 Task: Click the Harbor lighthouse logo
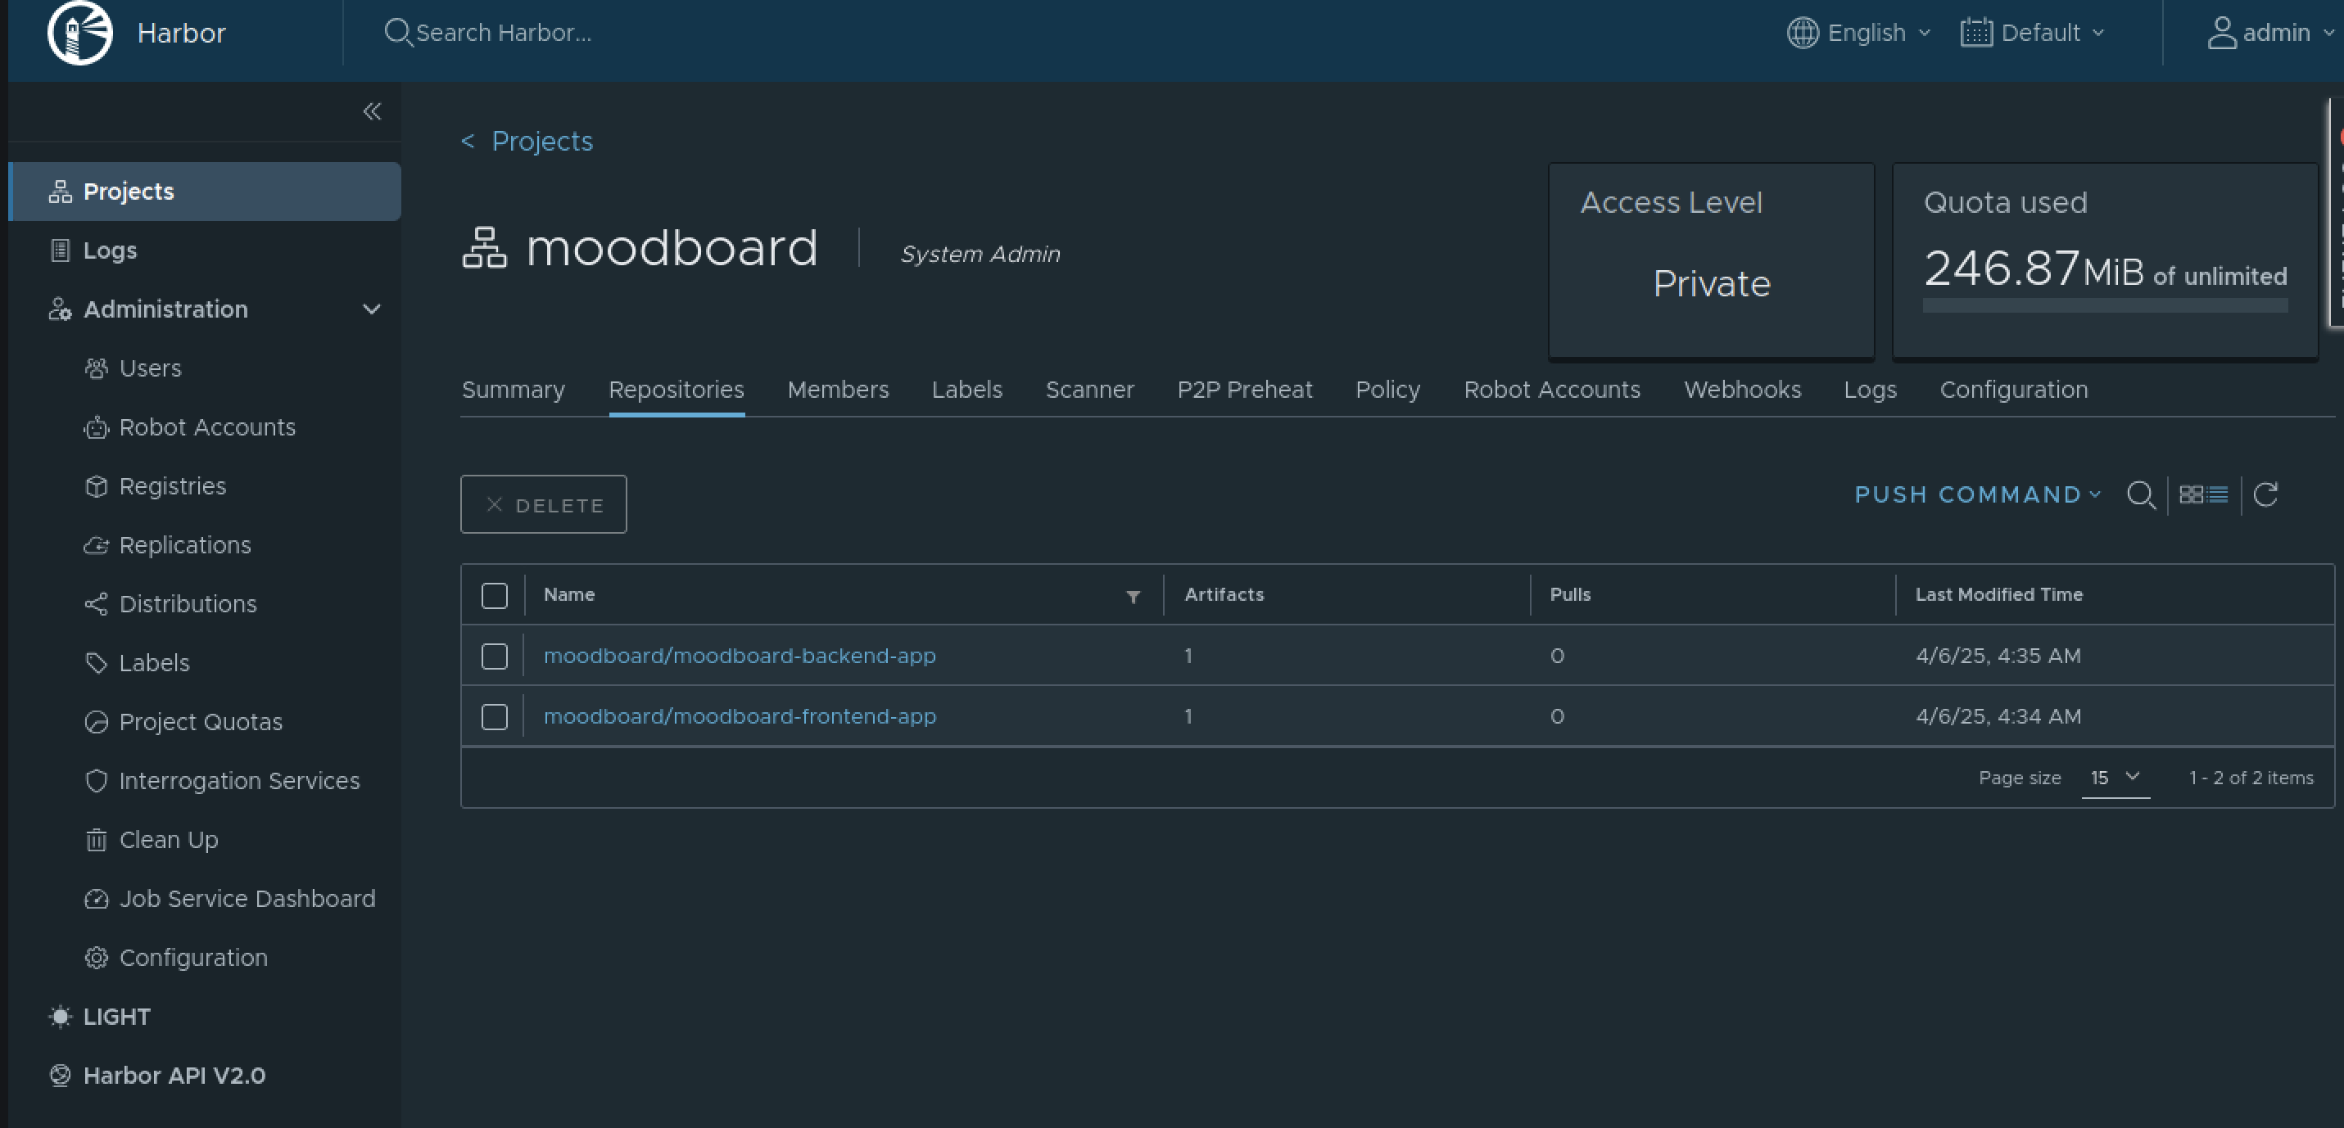coord(80,33)
